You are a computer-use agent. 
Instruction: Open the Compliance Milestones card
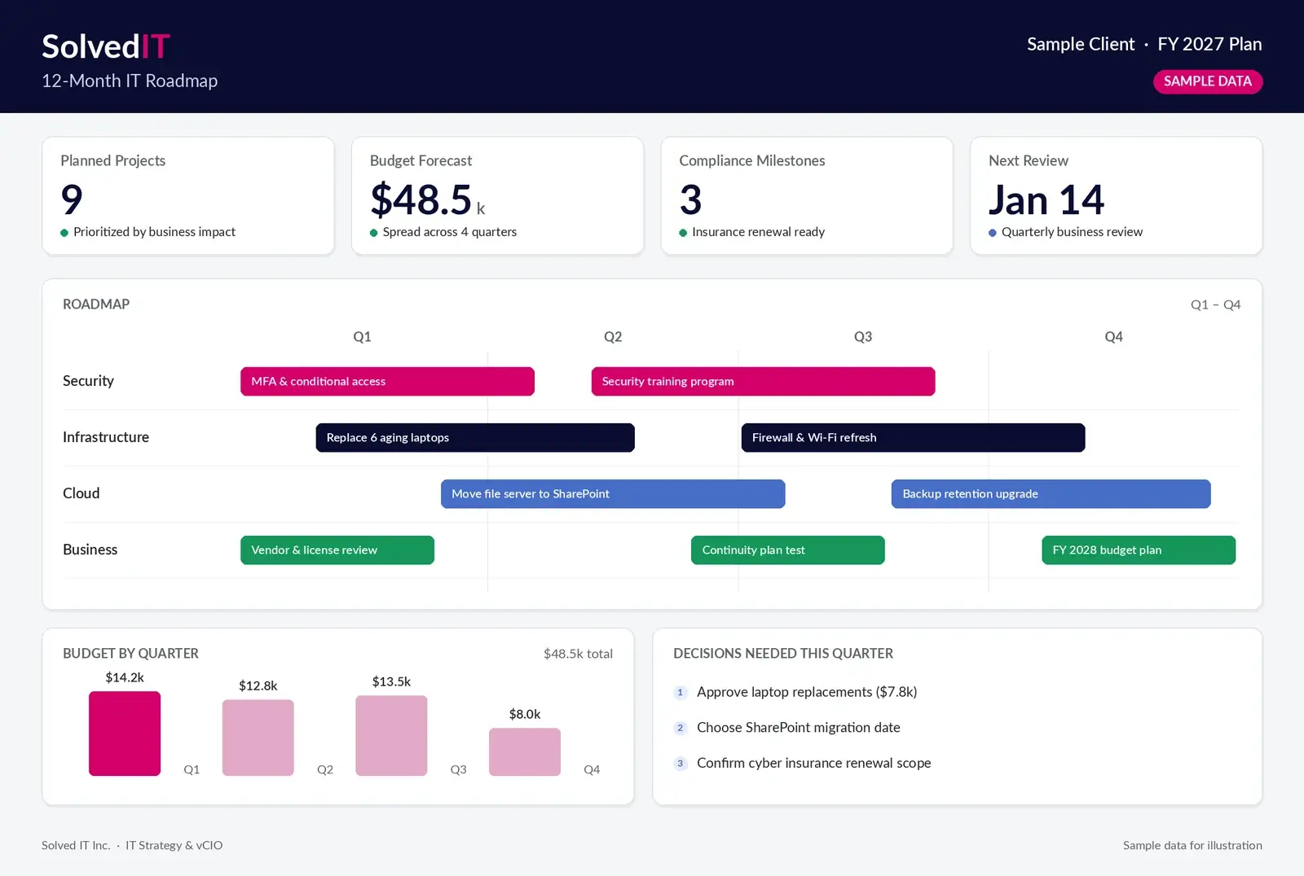tap(807, 195)
